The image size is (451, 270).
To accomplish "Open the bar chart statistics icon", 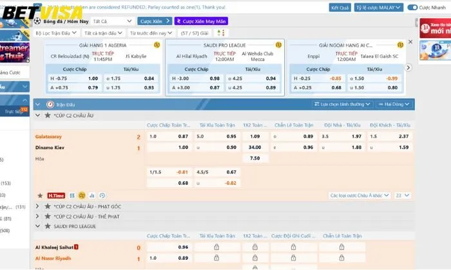I will (92, 195).
